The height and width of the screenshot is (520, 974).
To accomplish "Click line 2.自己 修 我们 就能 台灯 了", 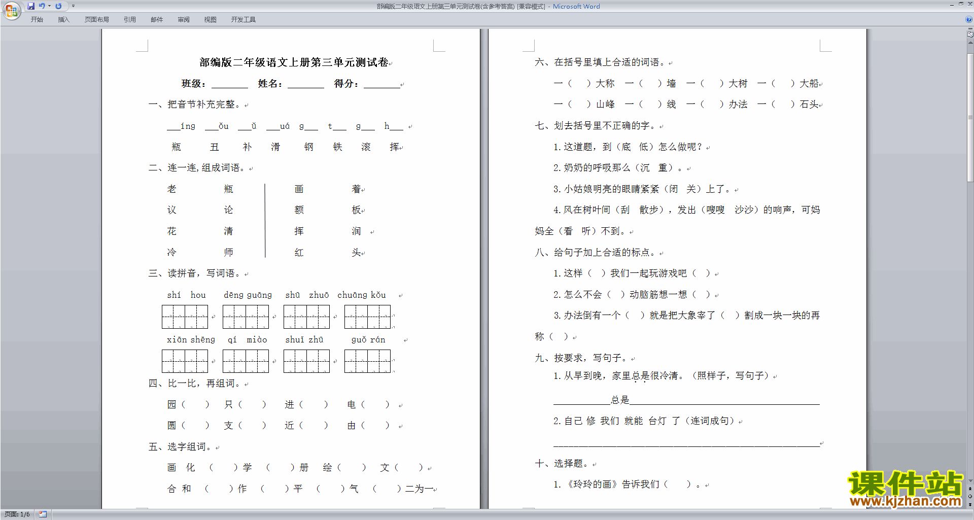I will [644, 421].
